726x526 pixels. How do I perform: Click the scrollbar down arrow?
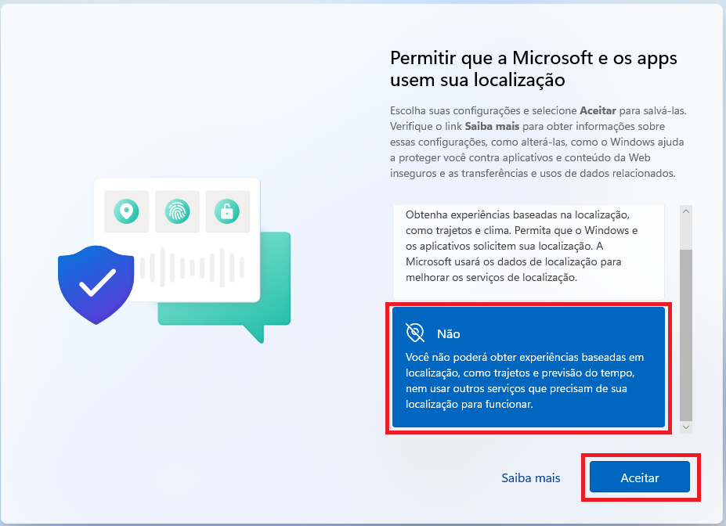686,427
